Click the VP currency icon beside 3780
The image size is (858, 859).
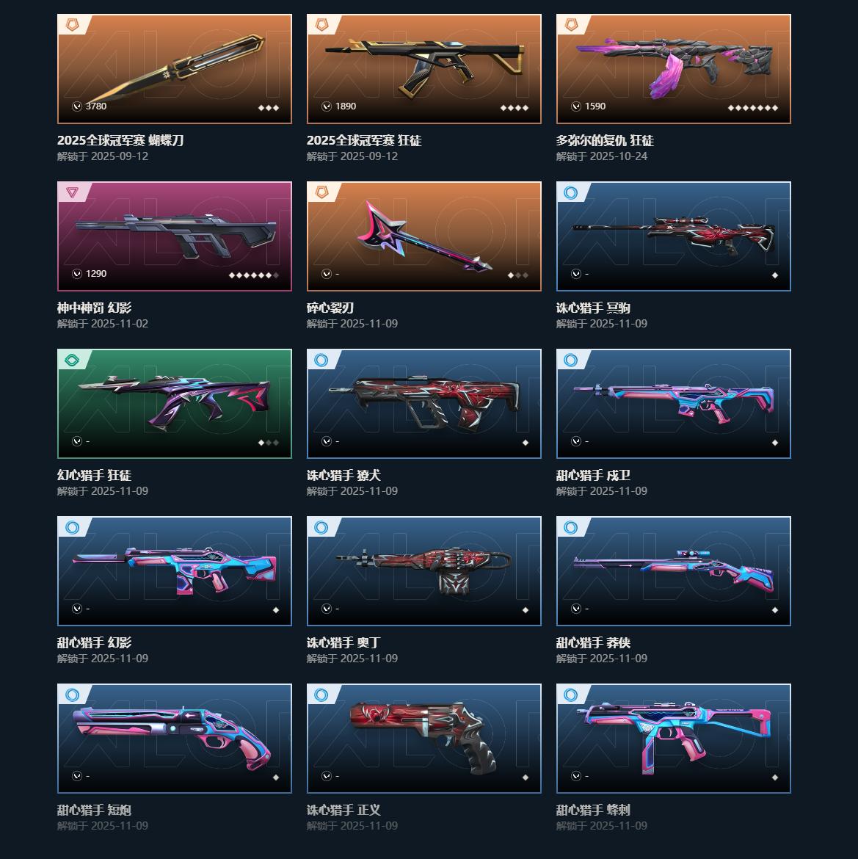click(77, 106)
